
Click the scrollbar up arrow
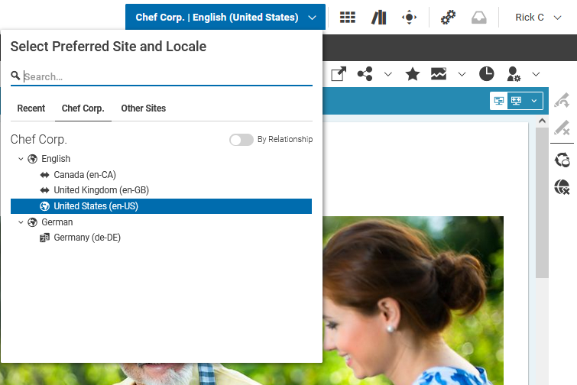pos(542,121)
